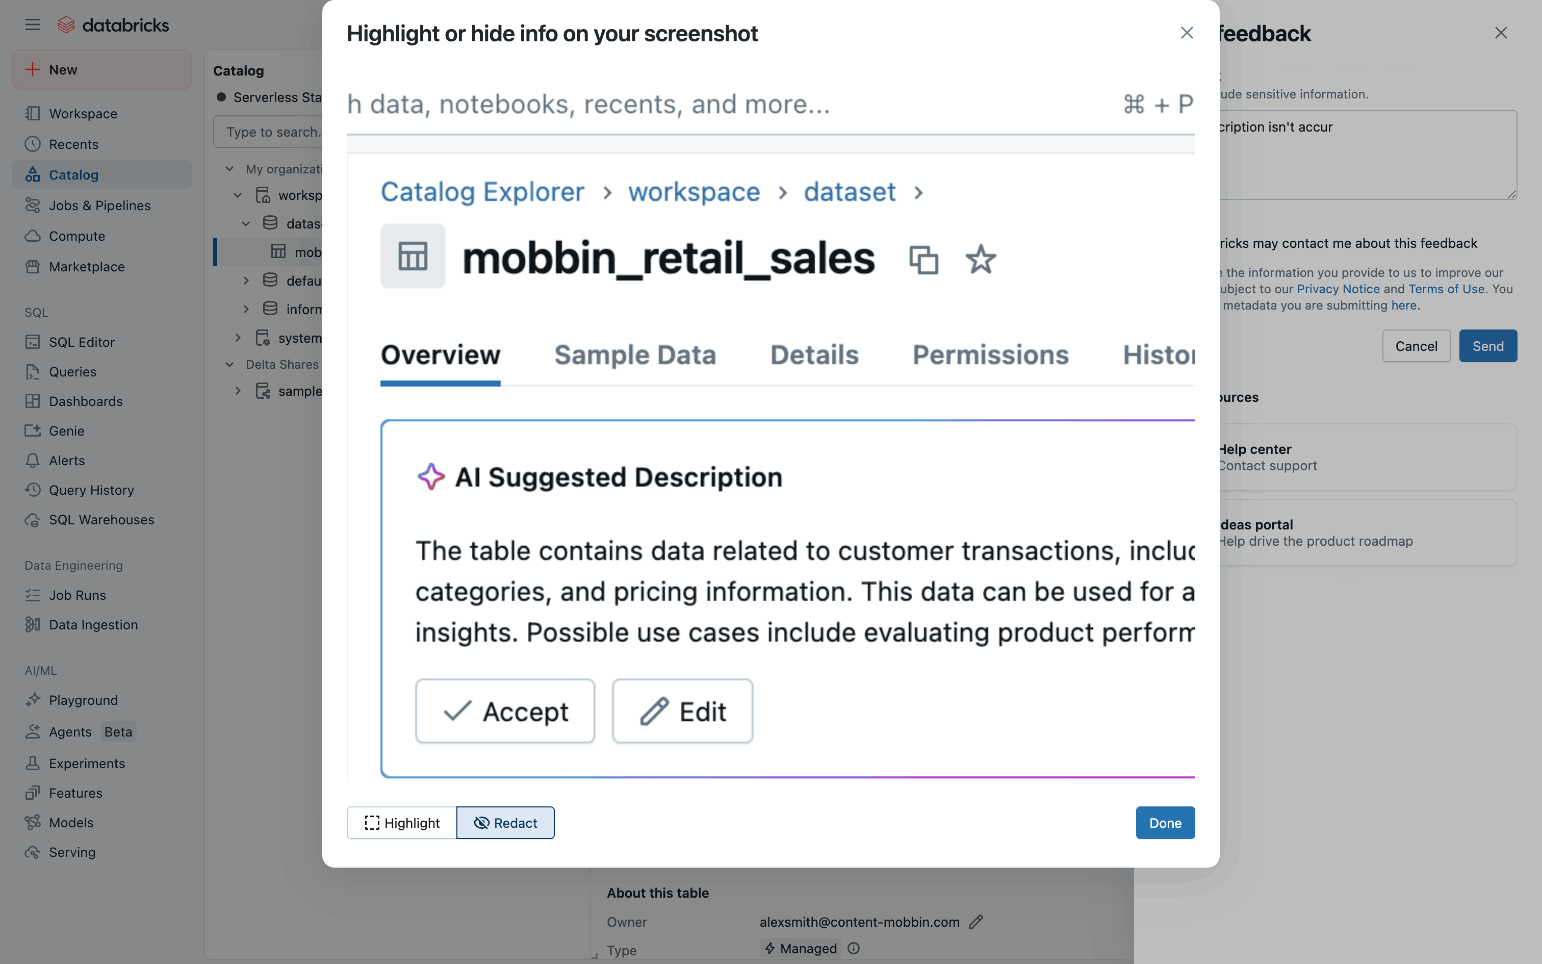Select the Redact mode toggle

pos(505,823)
